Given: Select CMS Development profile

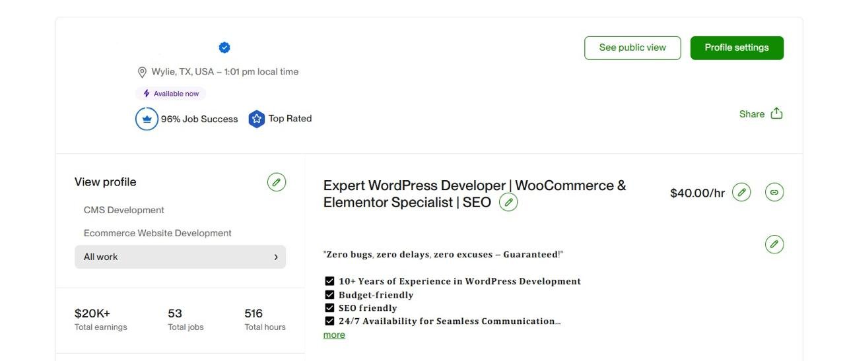Looking at the screenshot, I should [x=124, y=211].
